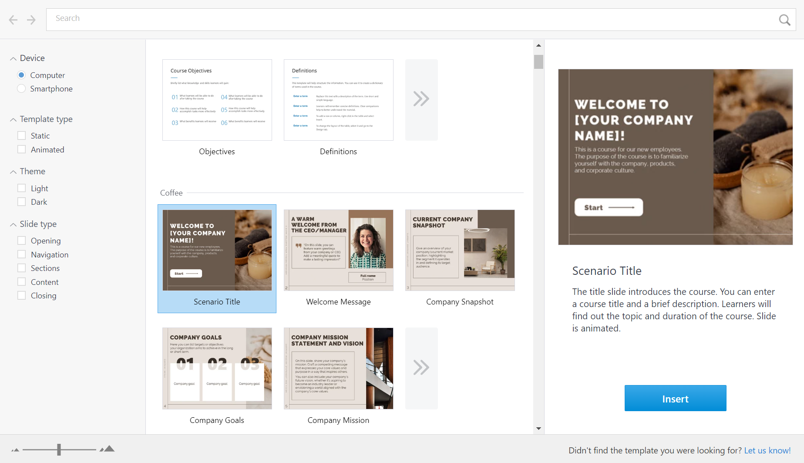Screen dimensions: 804x463
Task: Collapse the Slide type section
Action: pos(13,224)
